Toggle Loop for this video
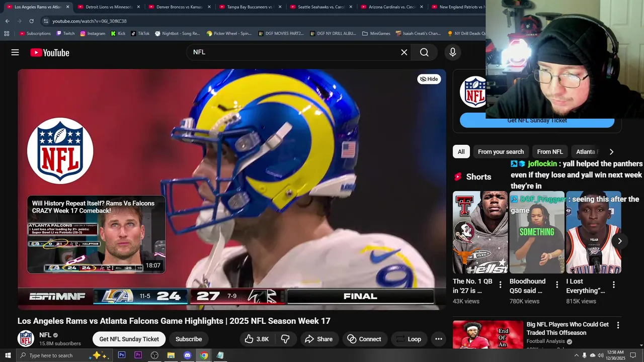Image resolution: width=644 pixels, height=362 pixels. (x=408, y=339)
